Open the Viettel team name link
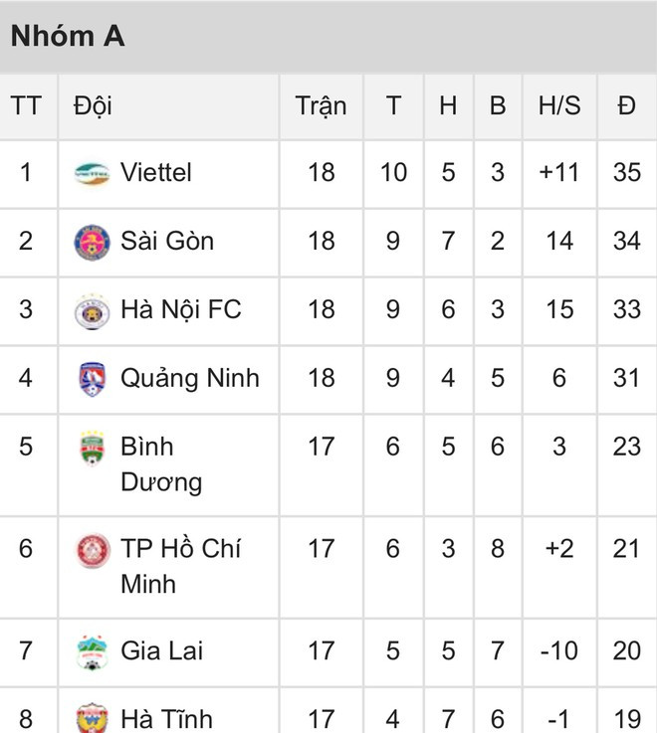 pos(156,173)
